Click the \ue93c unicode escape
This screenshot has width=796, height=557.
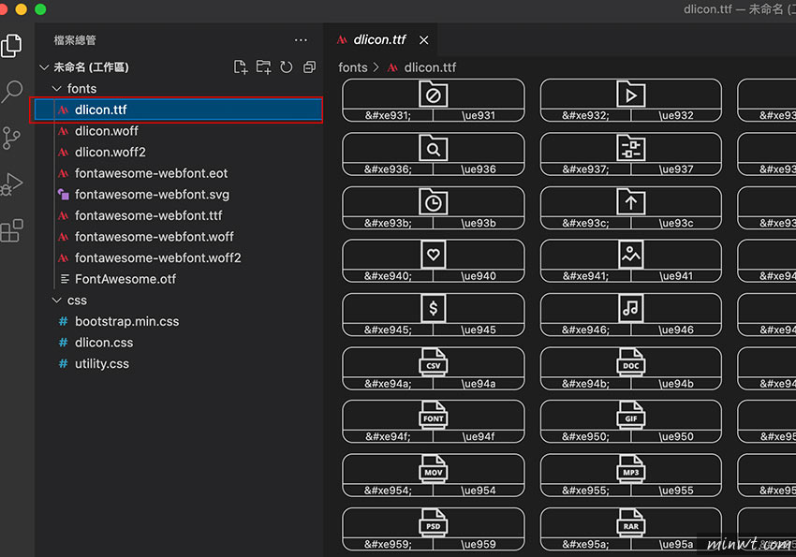coord(676,223)
